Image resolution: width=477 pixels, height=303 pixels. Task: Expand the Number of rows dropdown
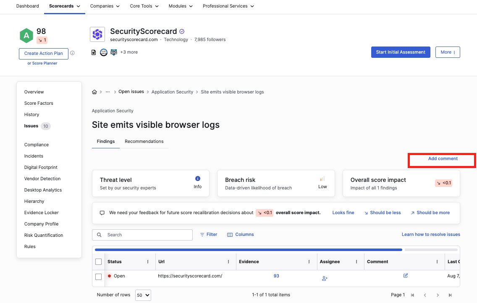(x=143, y=295)
